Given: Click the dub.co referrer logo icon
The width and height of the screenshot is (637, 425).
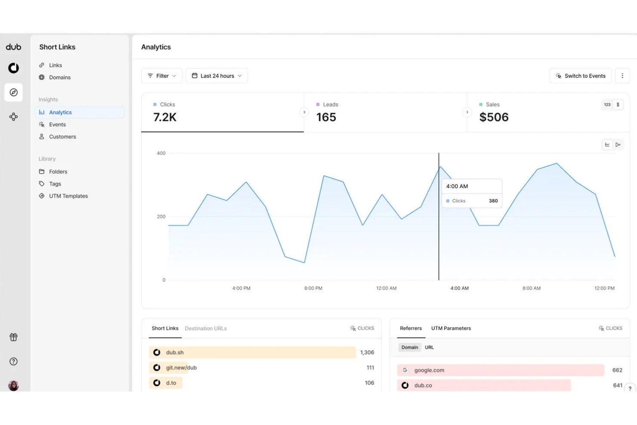Looking at the screenshot, I should 405,385.
